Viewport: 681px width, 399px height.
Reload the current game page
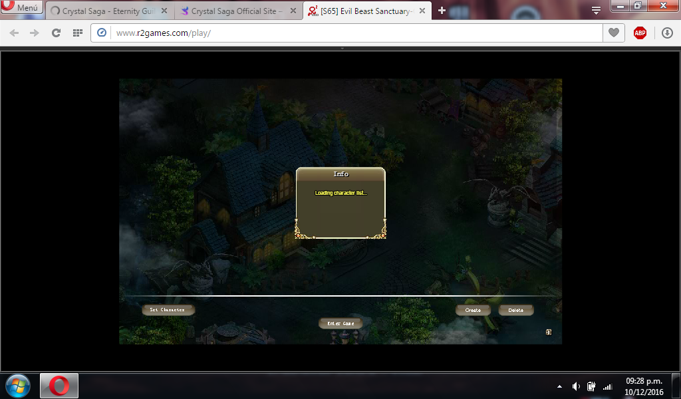pos(57,33)
